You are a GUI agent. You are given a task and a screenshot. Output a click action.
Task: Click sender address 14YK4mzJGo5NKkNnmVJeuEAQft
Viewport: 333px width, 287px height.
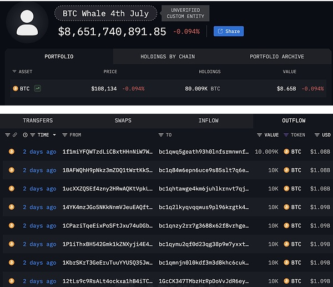[x=108, y=207]
